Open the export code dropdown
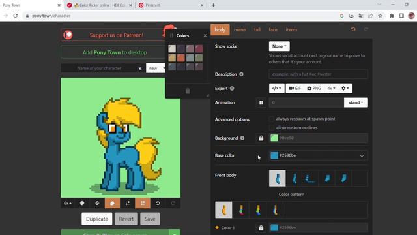The width and height of the screenshot is (417, 235). coord(276,88)
